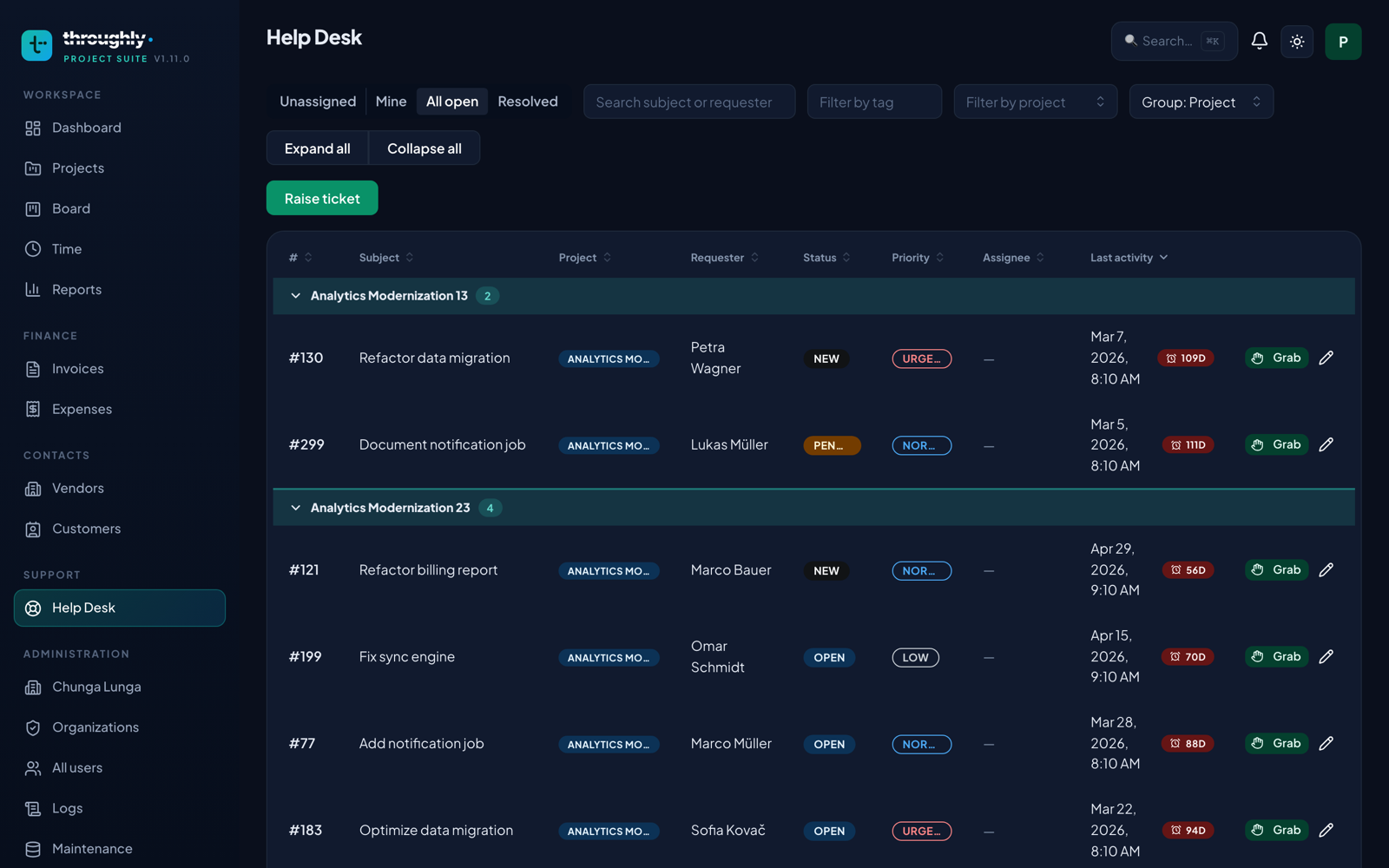Click the 94D overdue badge
1389x868 pixels.
(1188, 830)
